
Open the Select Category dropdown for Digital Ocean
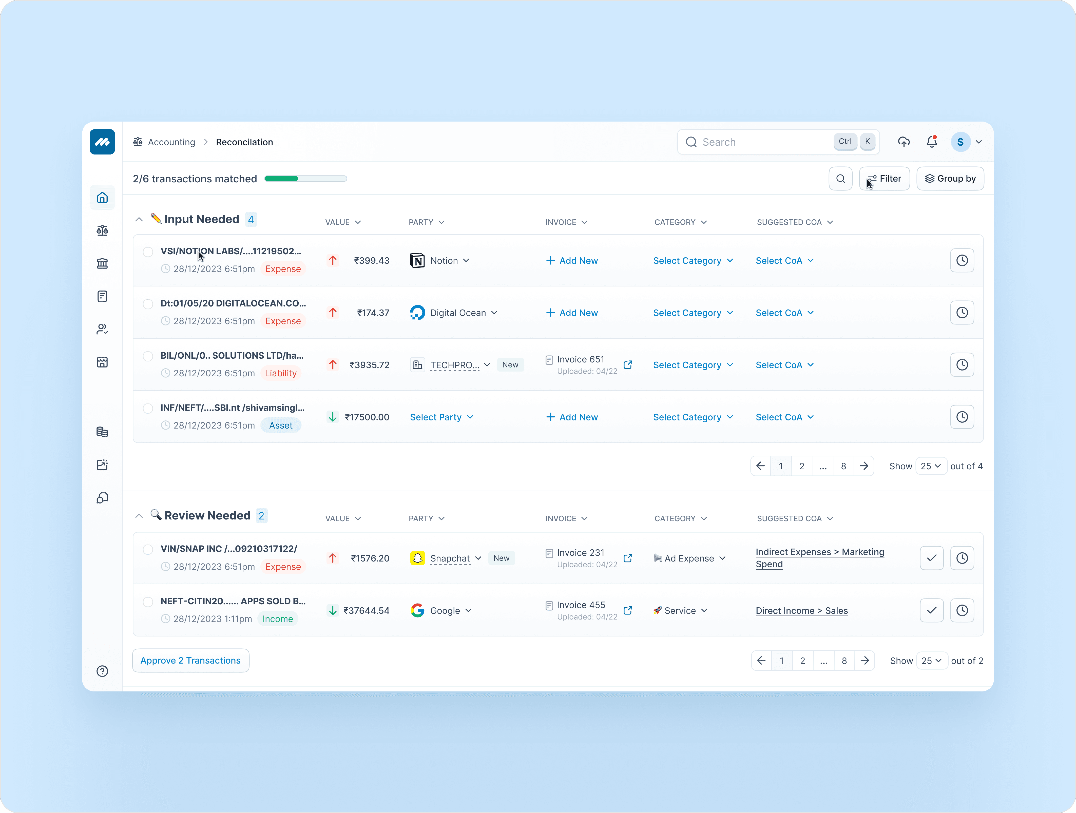693,313
